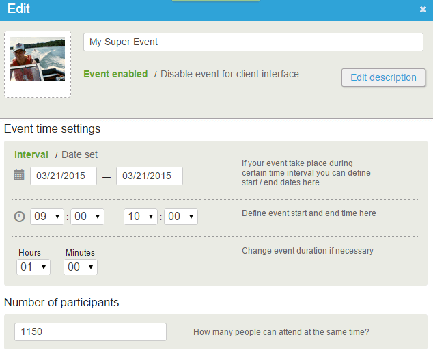This screenshot has height=352, width=433.
Task: Open the duration Minutes dropdown
Action: [x=81, y=267]
